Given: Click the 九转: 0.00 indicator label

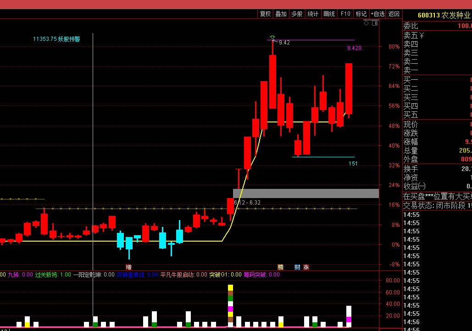Looking at the screenshot, I should [x=20, y=275].
